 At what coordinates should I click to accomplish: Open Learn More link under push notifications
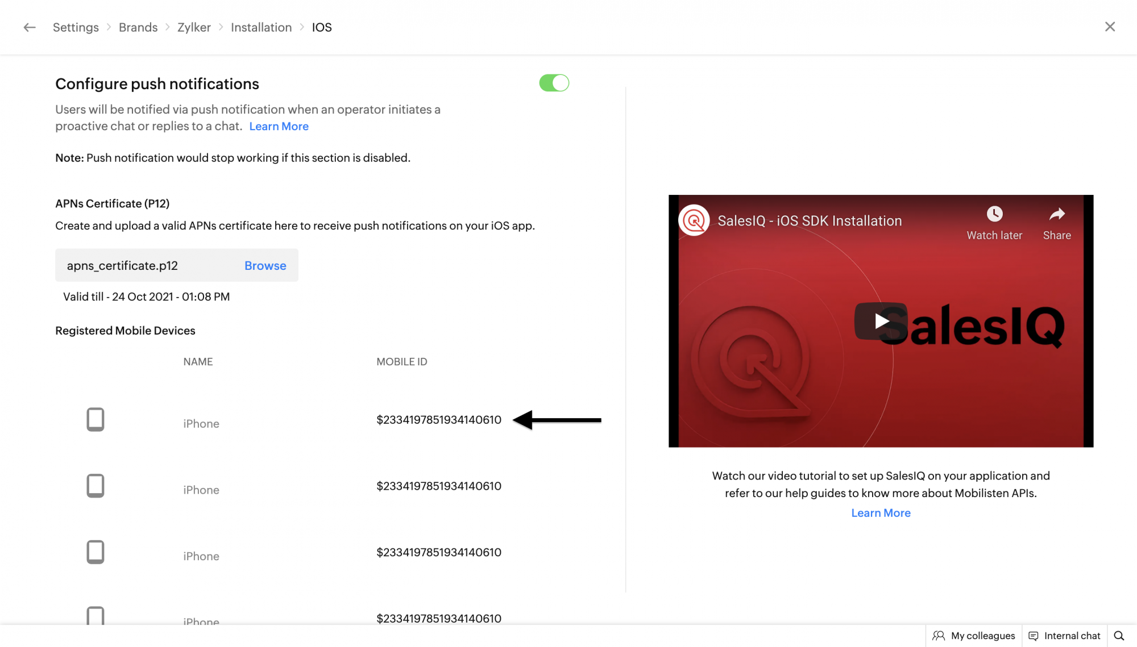click(279, 126)
